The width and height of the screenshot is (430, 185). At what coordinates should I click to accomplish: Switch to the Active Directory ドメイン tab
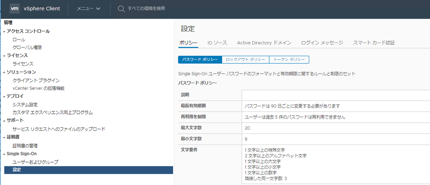[x=264, y=43]
